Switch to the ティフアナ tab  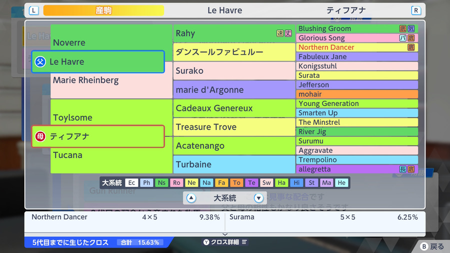(x=346, y=10)
